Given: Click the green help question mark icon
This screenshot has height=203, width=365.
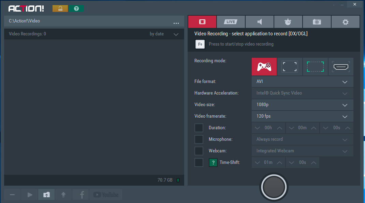Looking at the screenshot, I should (76, 9).
